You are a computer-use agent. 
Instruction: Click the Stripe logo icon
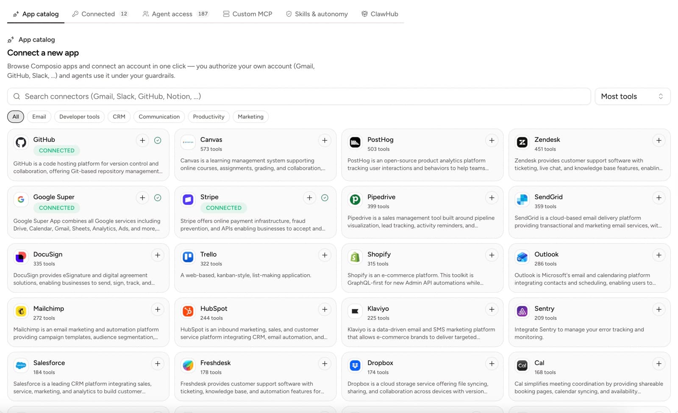point(188,199)
